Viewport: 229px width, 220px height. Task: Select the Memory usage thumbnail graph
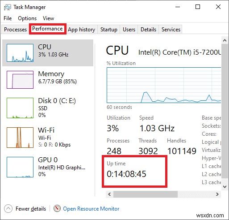[x=20, y=80]
